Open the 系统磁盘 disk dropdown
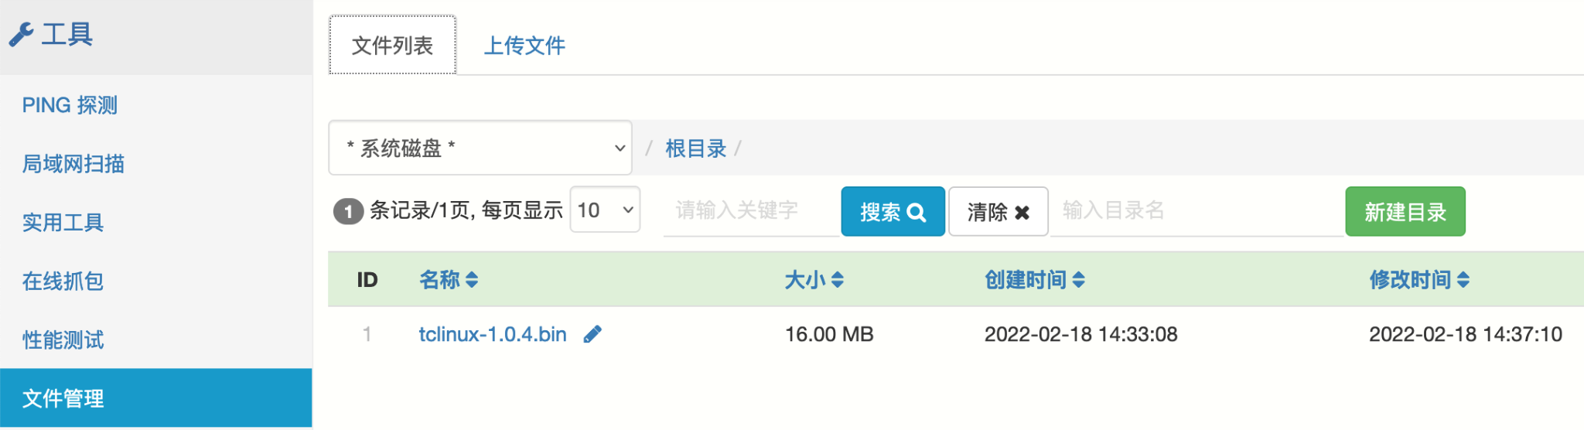 (480, 148)
